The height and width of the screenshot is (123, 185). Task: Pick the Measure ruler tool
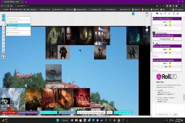[3, 34]
